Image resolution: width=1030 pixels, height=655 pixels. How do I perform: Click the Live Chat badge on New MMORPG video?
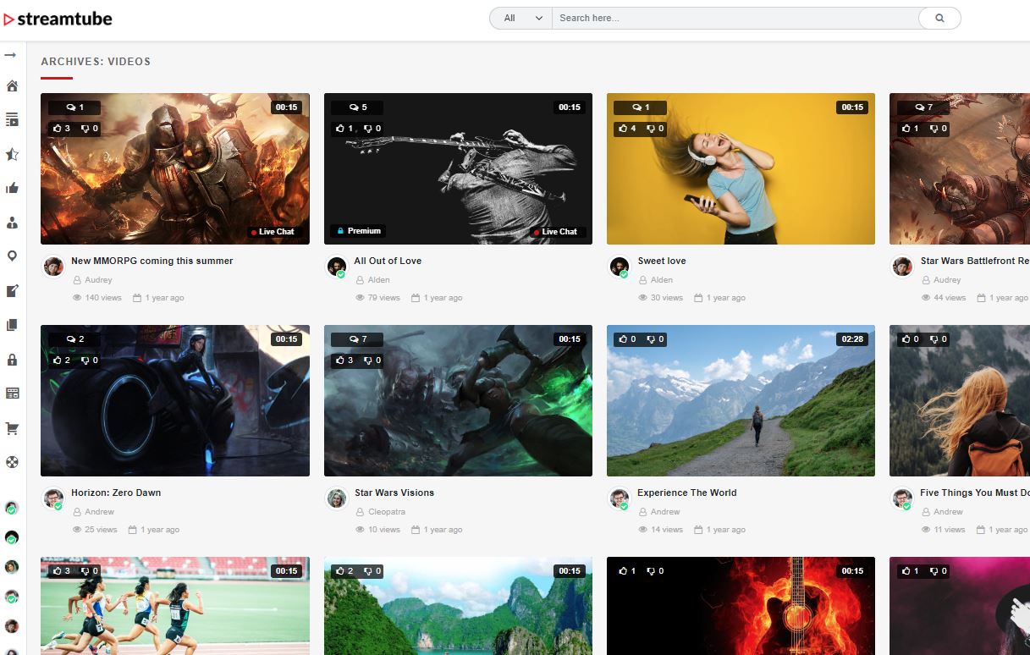pyautogui.click(x=273, y=232)
